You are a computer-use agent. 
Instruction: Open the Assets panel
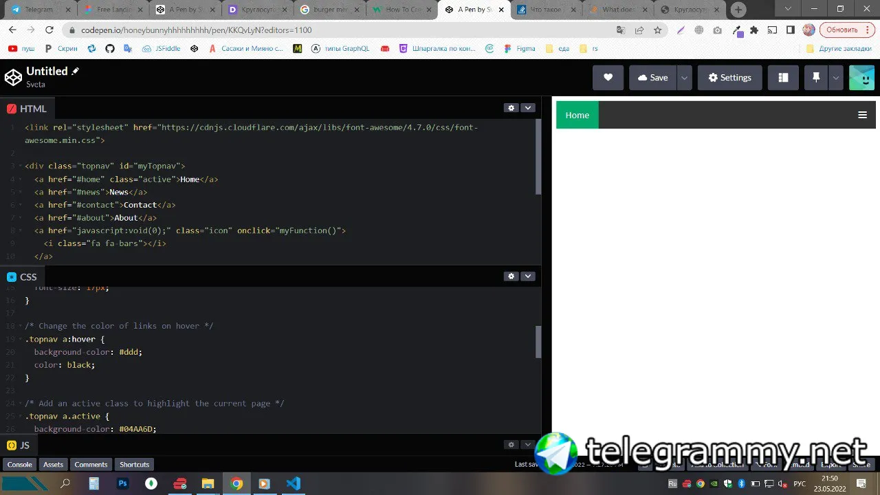tap(53, 465)
